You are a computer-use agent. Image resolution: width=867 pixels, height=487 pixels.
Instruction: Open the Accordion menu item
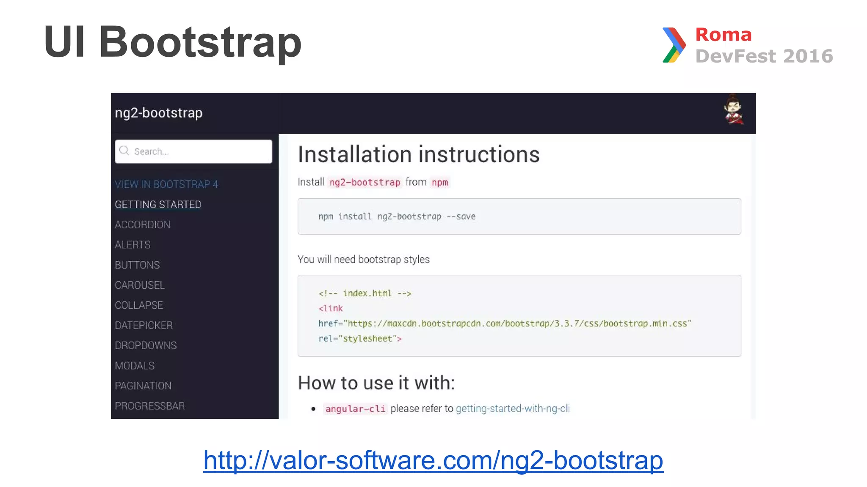142,224
